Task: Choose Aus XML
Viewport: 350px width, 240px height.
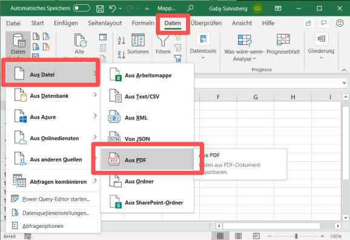Action: pos(147,118)
